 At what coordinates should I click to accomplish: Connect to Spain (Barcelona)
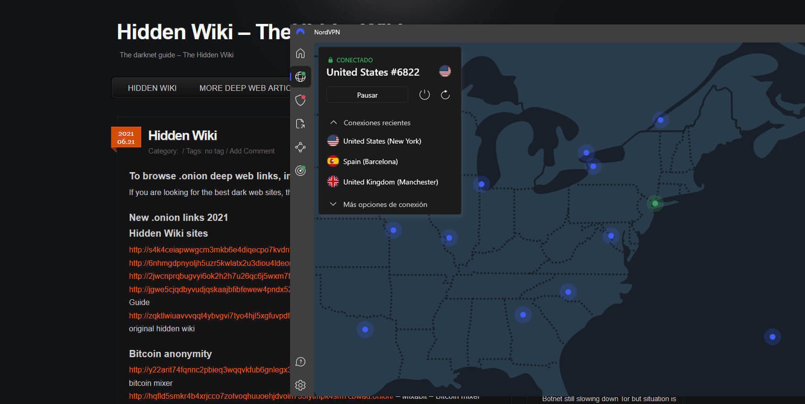click(x=363, y=162)
